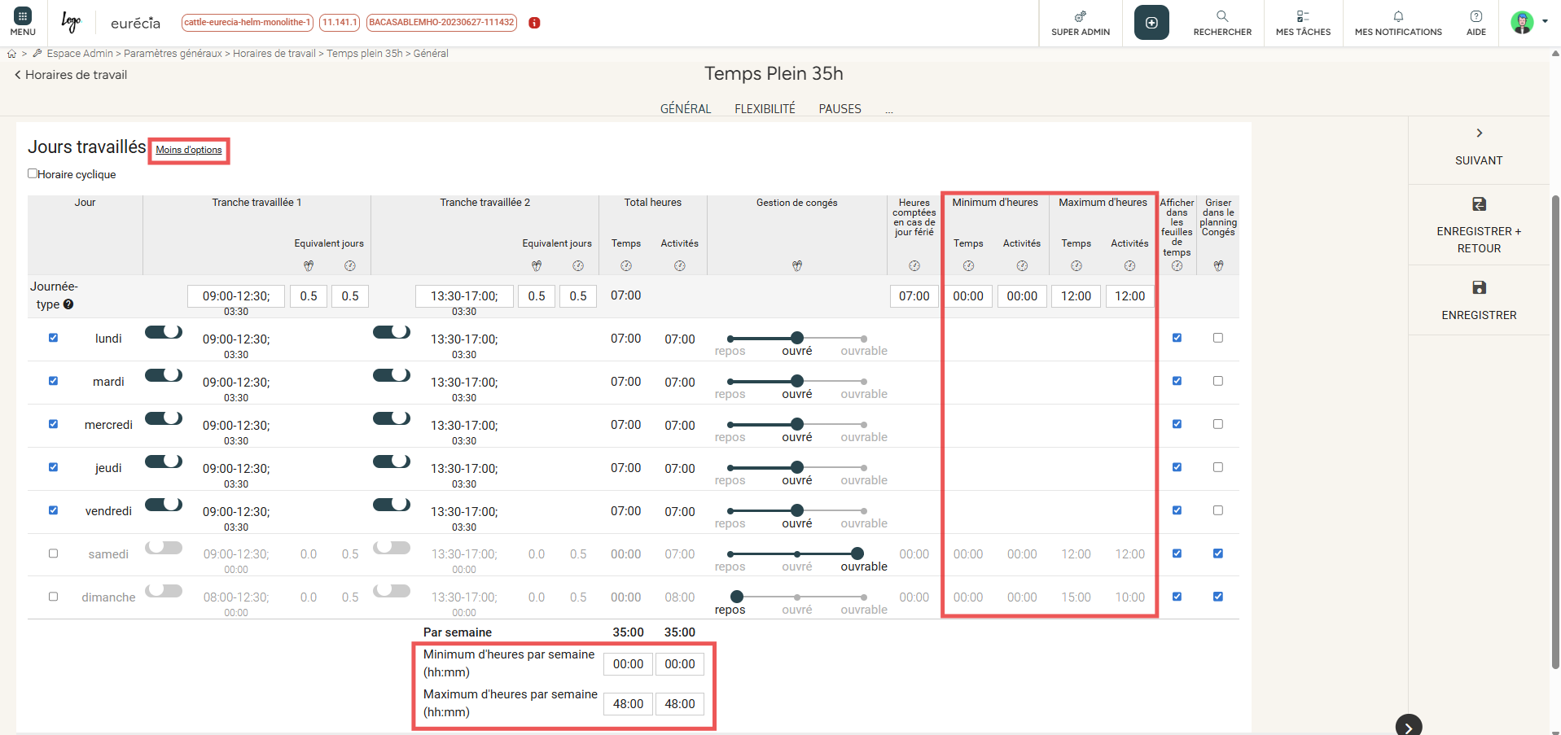This screenshot has width=1561, height=735.
Task: Toggle samedi Tranche travaillée 1 switch
Action: pos(164,548)
